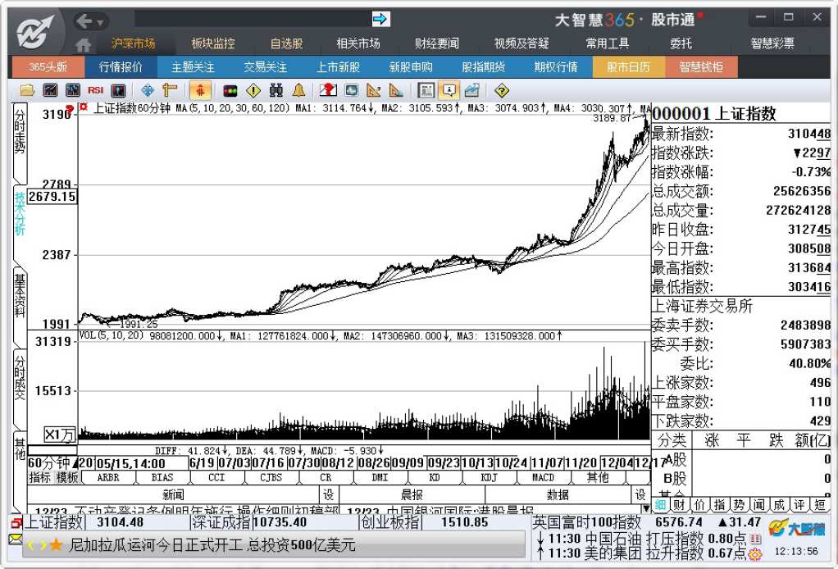838x569 pixels.
Task: Click the RSI indicator toolbar icon
Action: coord(96,90)
